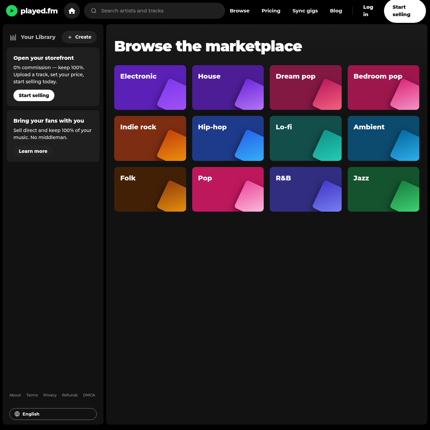430x430 pixels.
Task: Click Start selling in storefront card
Action: 34,95
